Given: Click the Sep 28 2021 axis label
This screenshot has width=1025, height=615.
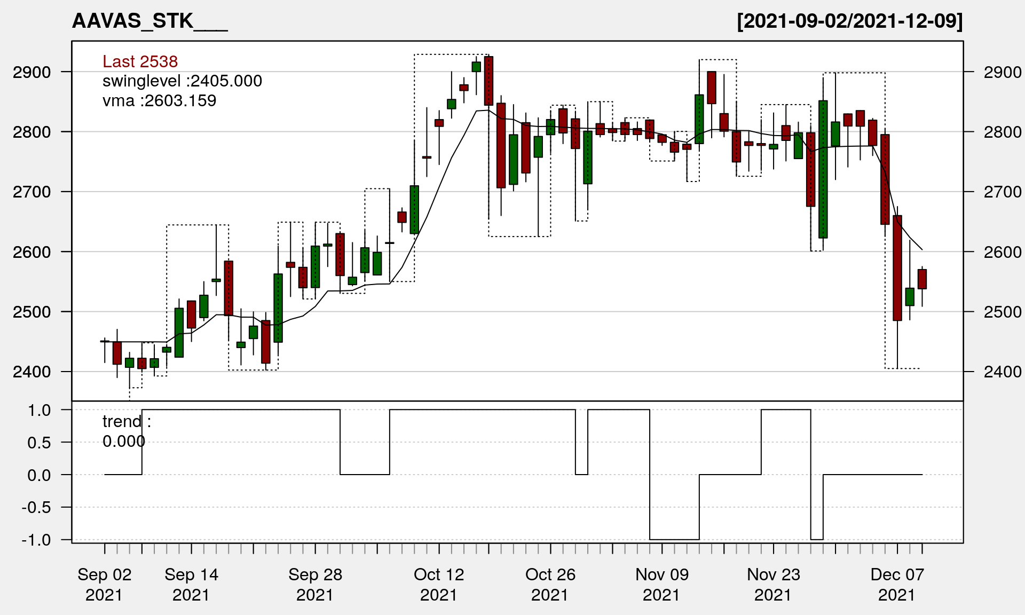Looking at the screenshot, I should pyautogui.click(x=315, y=584).
